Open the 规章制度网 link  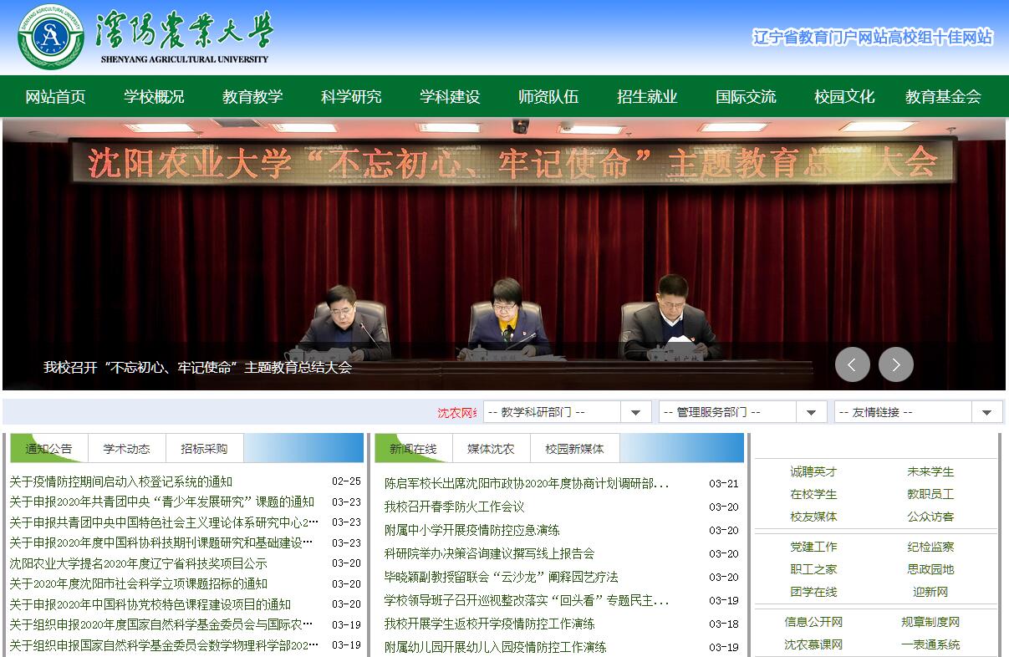tap(930, 622)
